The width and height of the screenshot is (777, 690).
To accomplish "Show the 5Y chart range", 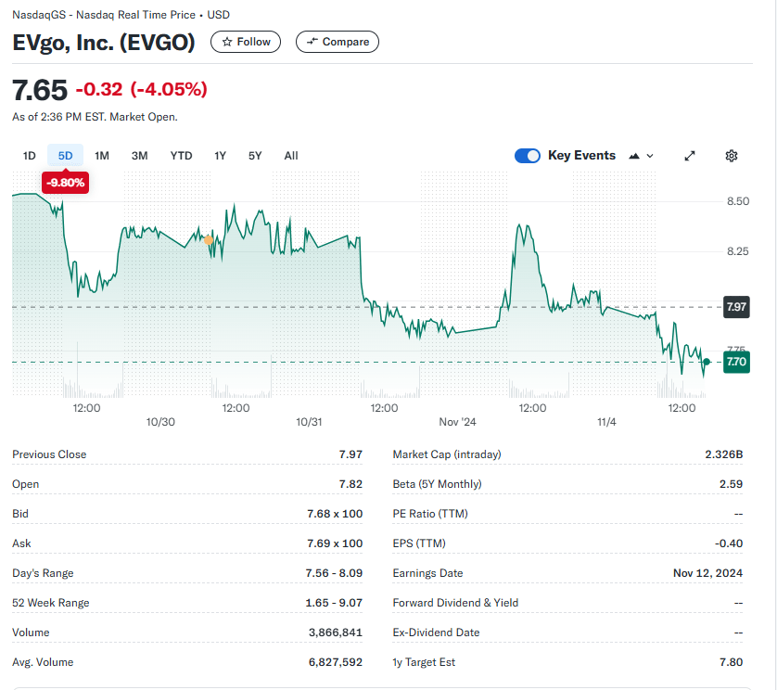I will [255, 156].
